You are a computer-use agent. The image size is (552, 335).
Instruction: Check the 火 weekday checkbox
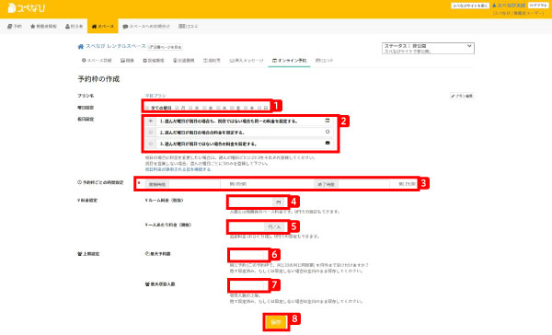(x=190, y=108)
